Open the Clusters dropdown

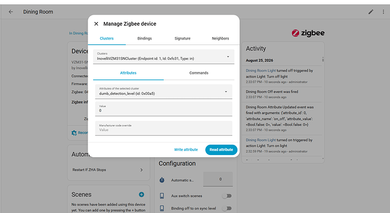164,56
